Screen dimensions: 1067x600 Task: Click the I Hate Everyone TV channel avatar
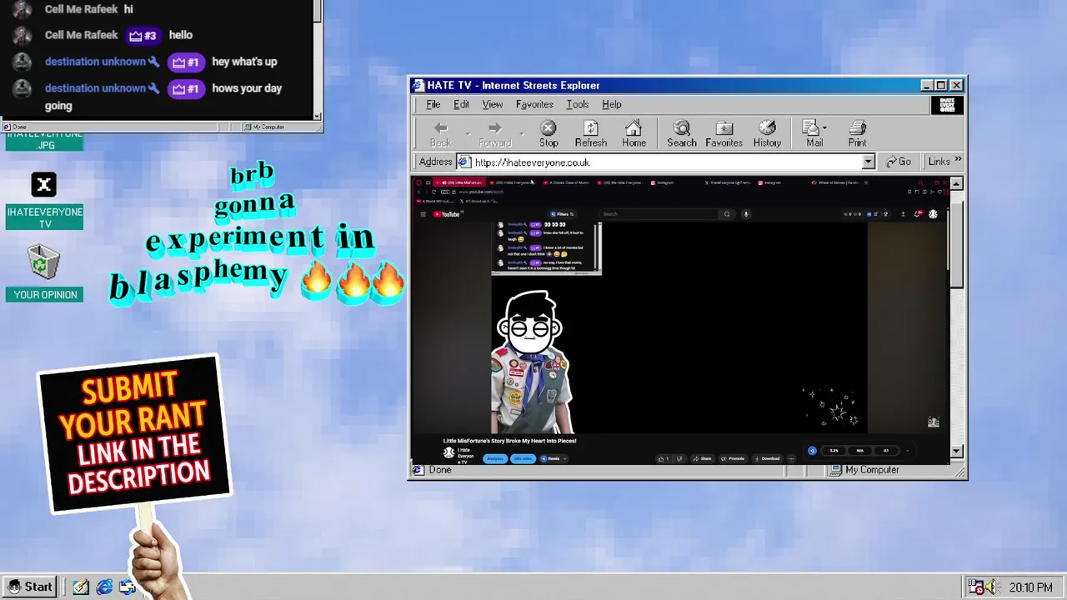point(448,452)
